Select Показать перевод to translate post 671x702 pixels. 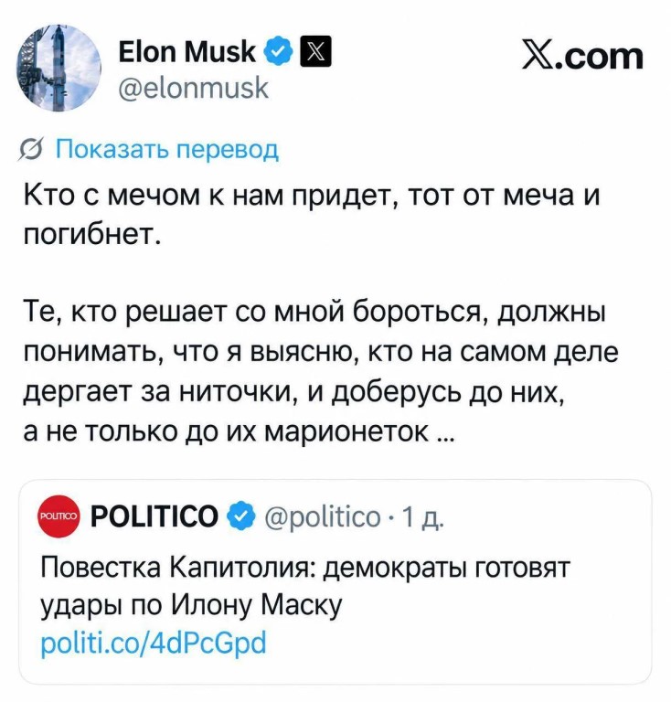pyautogui.click(x=167, y=149)
